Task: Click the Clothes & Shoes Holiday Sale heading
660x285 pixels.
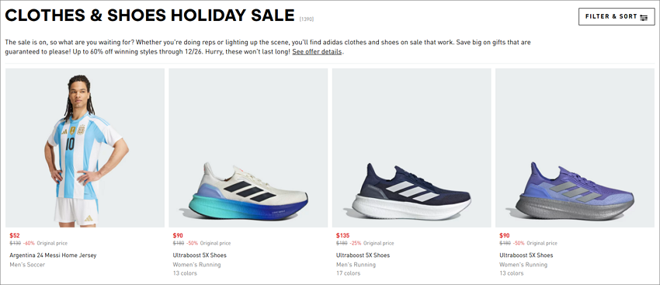Action: [x=150, y=16]
